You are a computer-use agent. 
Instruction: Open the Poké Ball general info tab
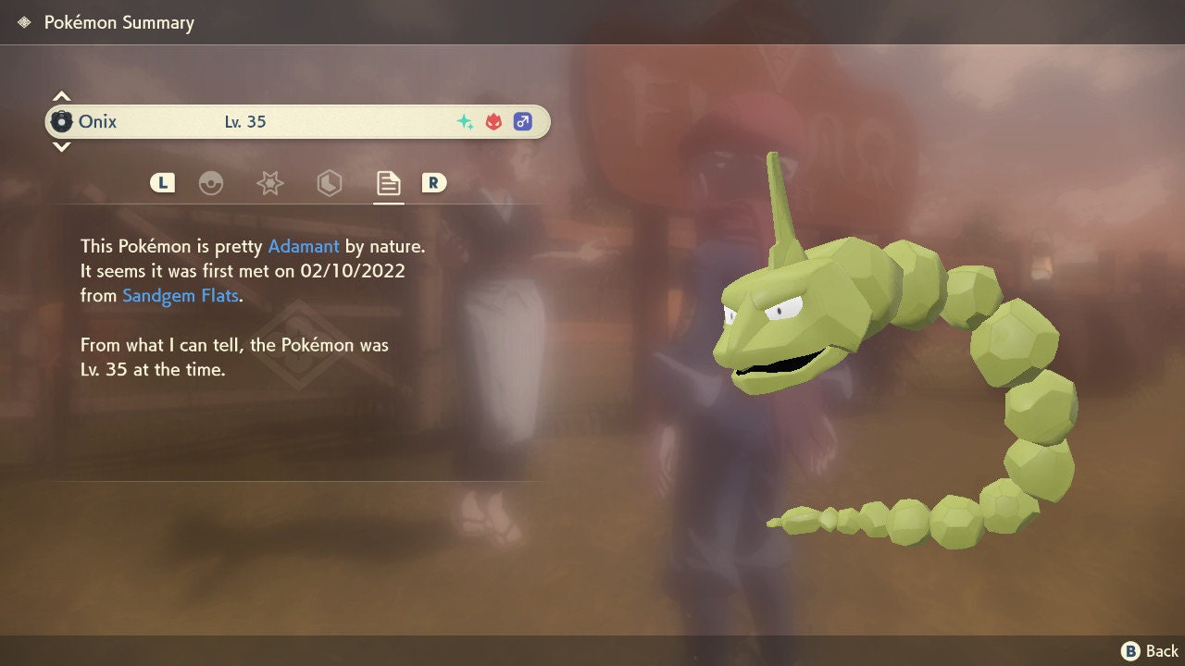point(211,183)
